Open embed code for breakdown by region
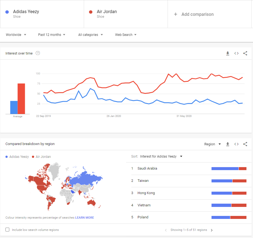253x238 pixels. pyautogui.click(x=236, y=144)
